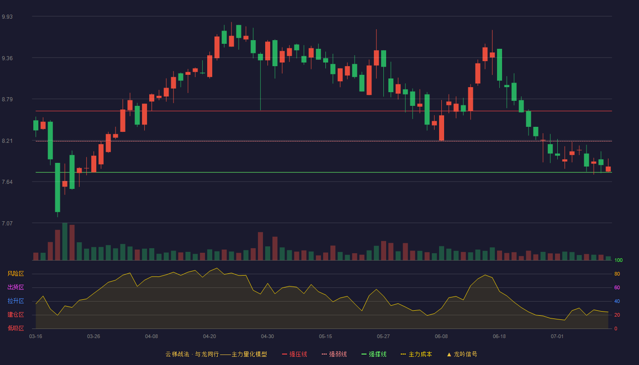Toggle the 强撑线 legend entry

point(374,354)
